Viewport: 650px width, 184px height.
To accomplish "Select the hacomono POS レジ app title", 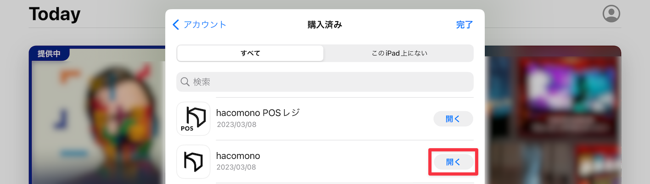I will click(x=258, y=112).
